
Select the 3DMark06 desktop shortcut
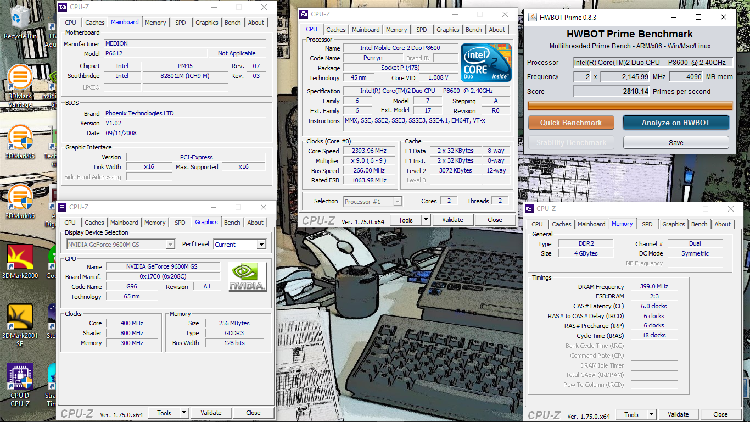[20, 202]
